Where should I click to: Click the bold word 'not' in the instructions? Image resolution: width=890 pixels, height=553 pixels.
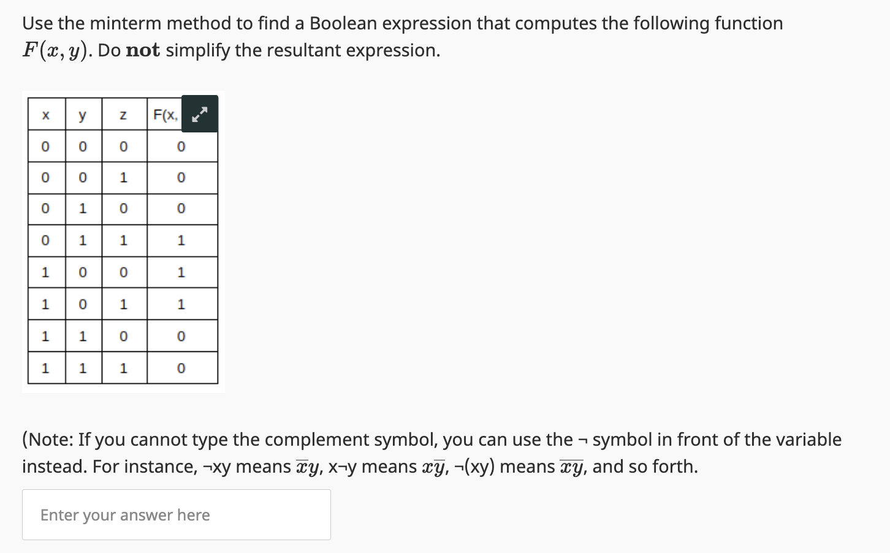(x=142, y=50)
